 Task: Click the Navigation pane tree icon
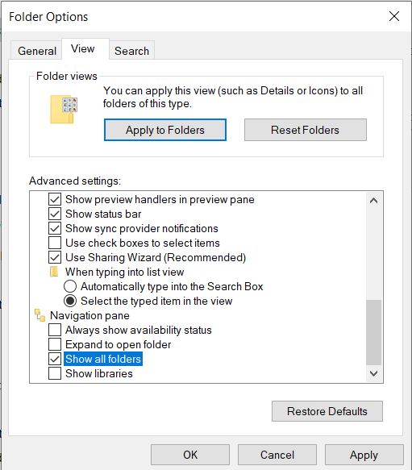click(x=40, y=315)
